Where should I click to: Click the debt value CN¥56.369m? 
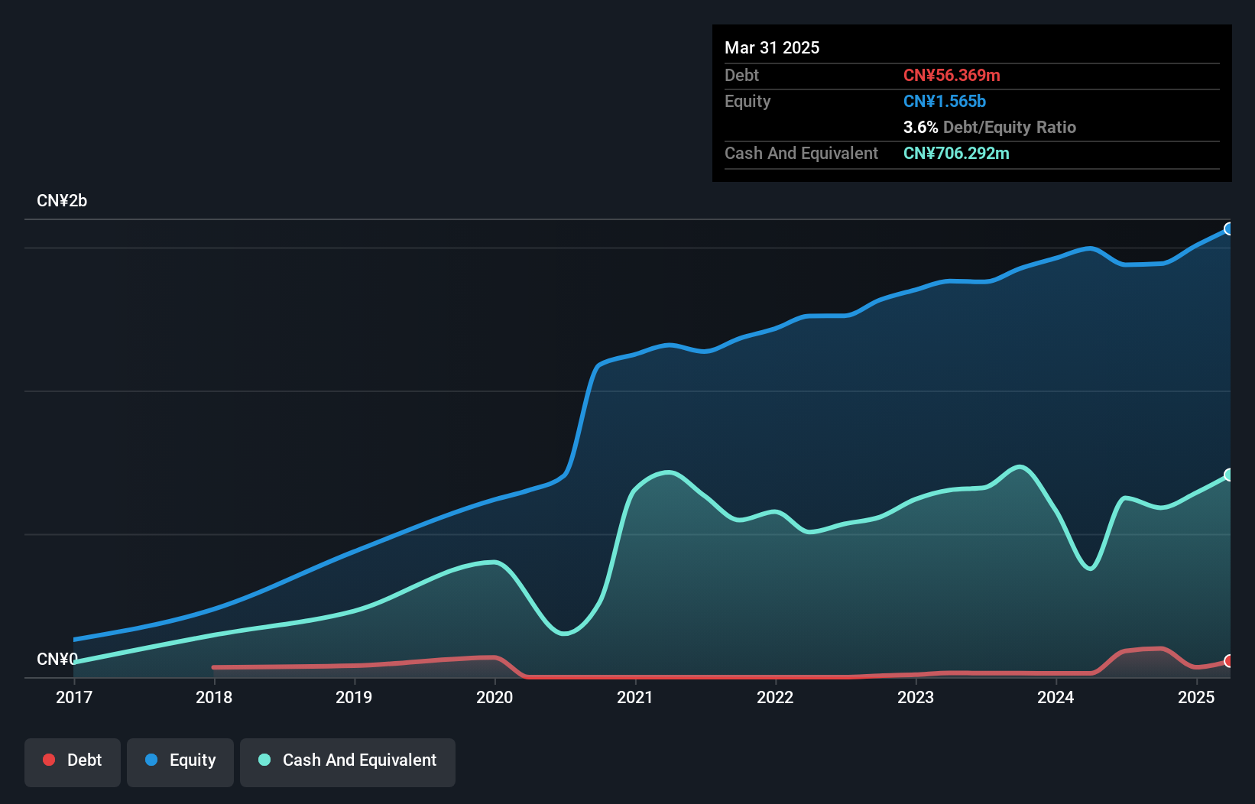coord(952,75)
